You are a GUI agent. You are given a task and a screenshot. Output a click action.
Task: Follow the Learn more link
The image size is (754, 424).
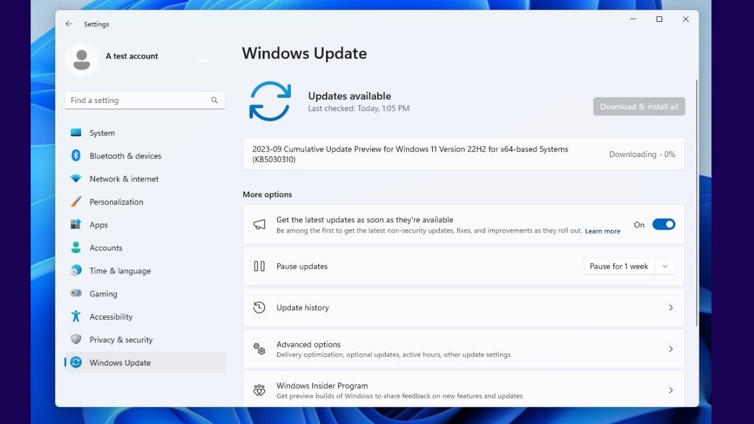tap(603, 231)
